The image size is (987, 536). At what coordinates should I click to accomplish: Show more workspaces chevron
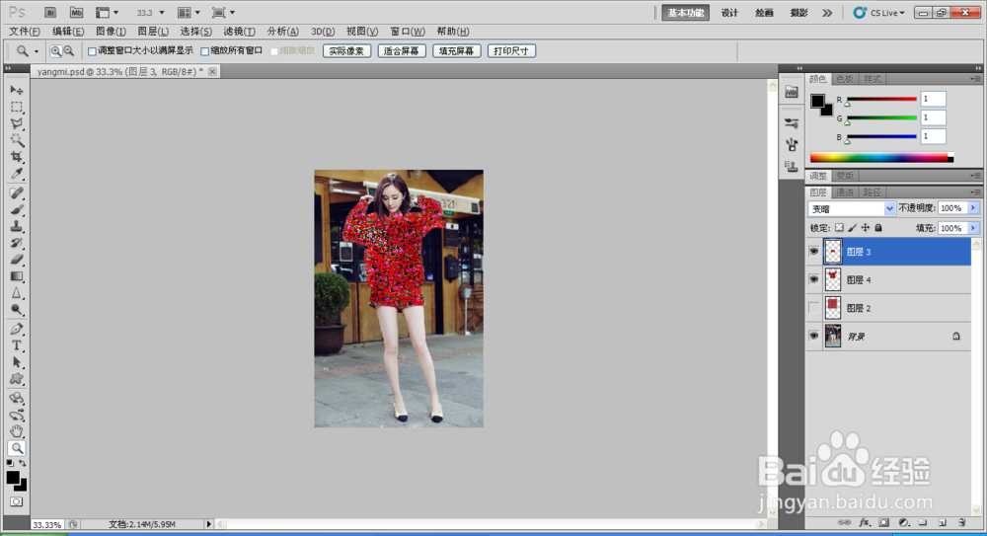point(827,13)
